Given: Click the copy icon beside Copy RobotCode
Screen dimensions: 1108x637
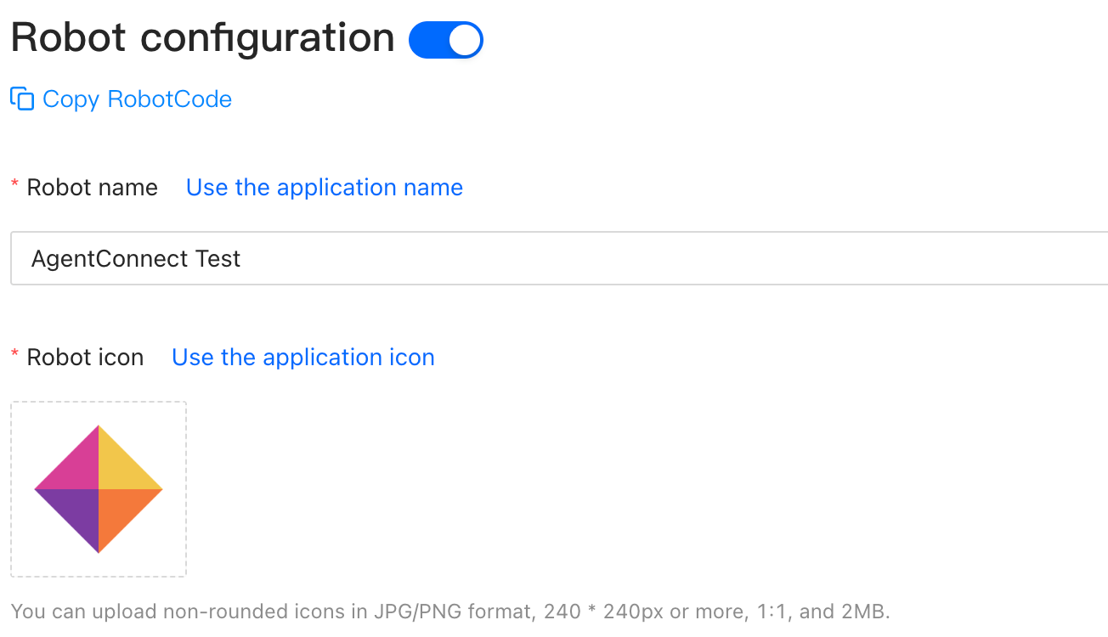Looking at the screenshot, I should (x=22, y=99).
